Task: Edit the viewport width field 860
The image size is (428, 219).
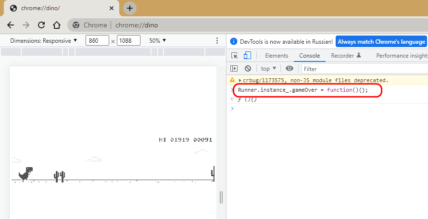Action: tap(97, 41)
